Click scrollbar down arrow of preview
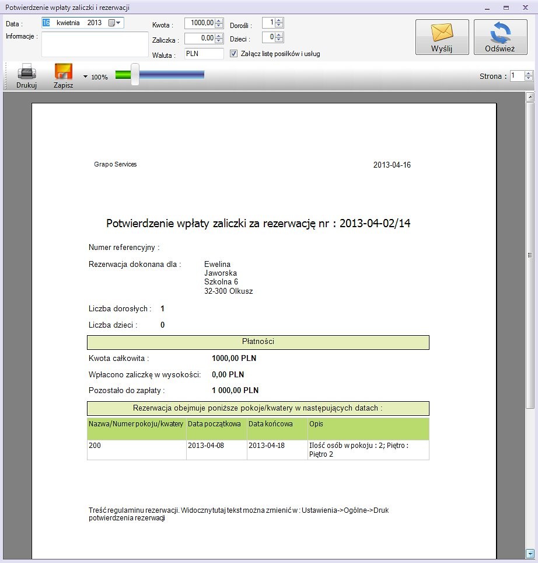Image resolution: width=538 pixels, height=563 pixels. [530, 553]
